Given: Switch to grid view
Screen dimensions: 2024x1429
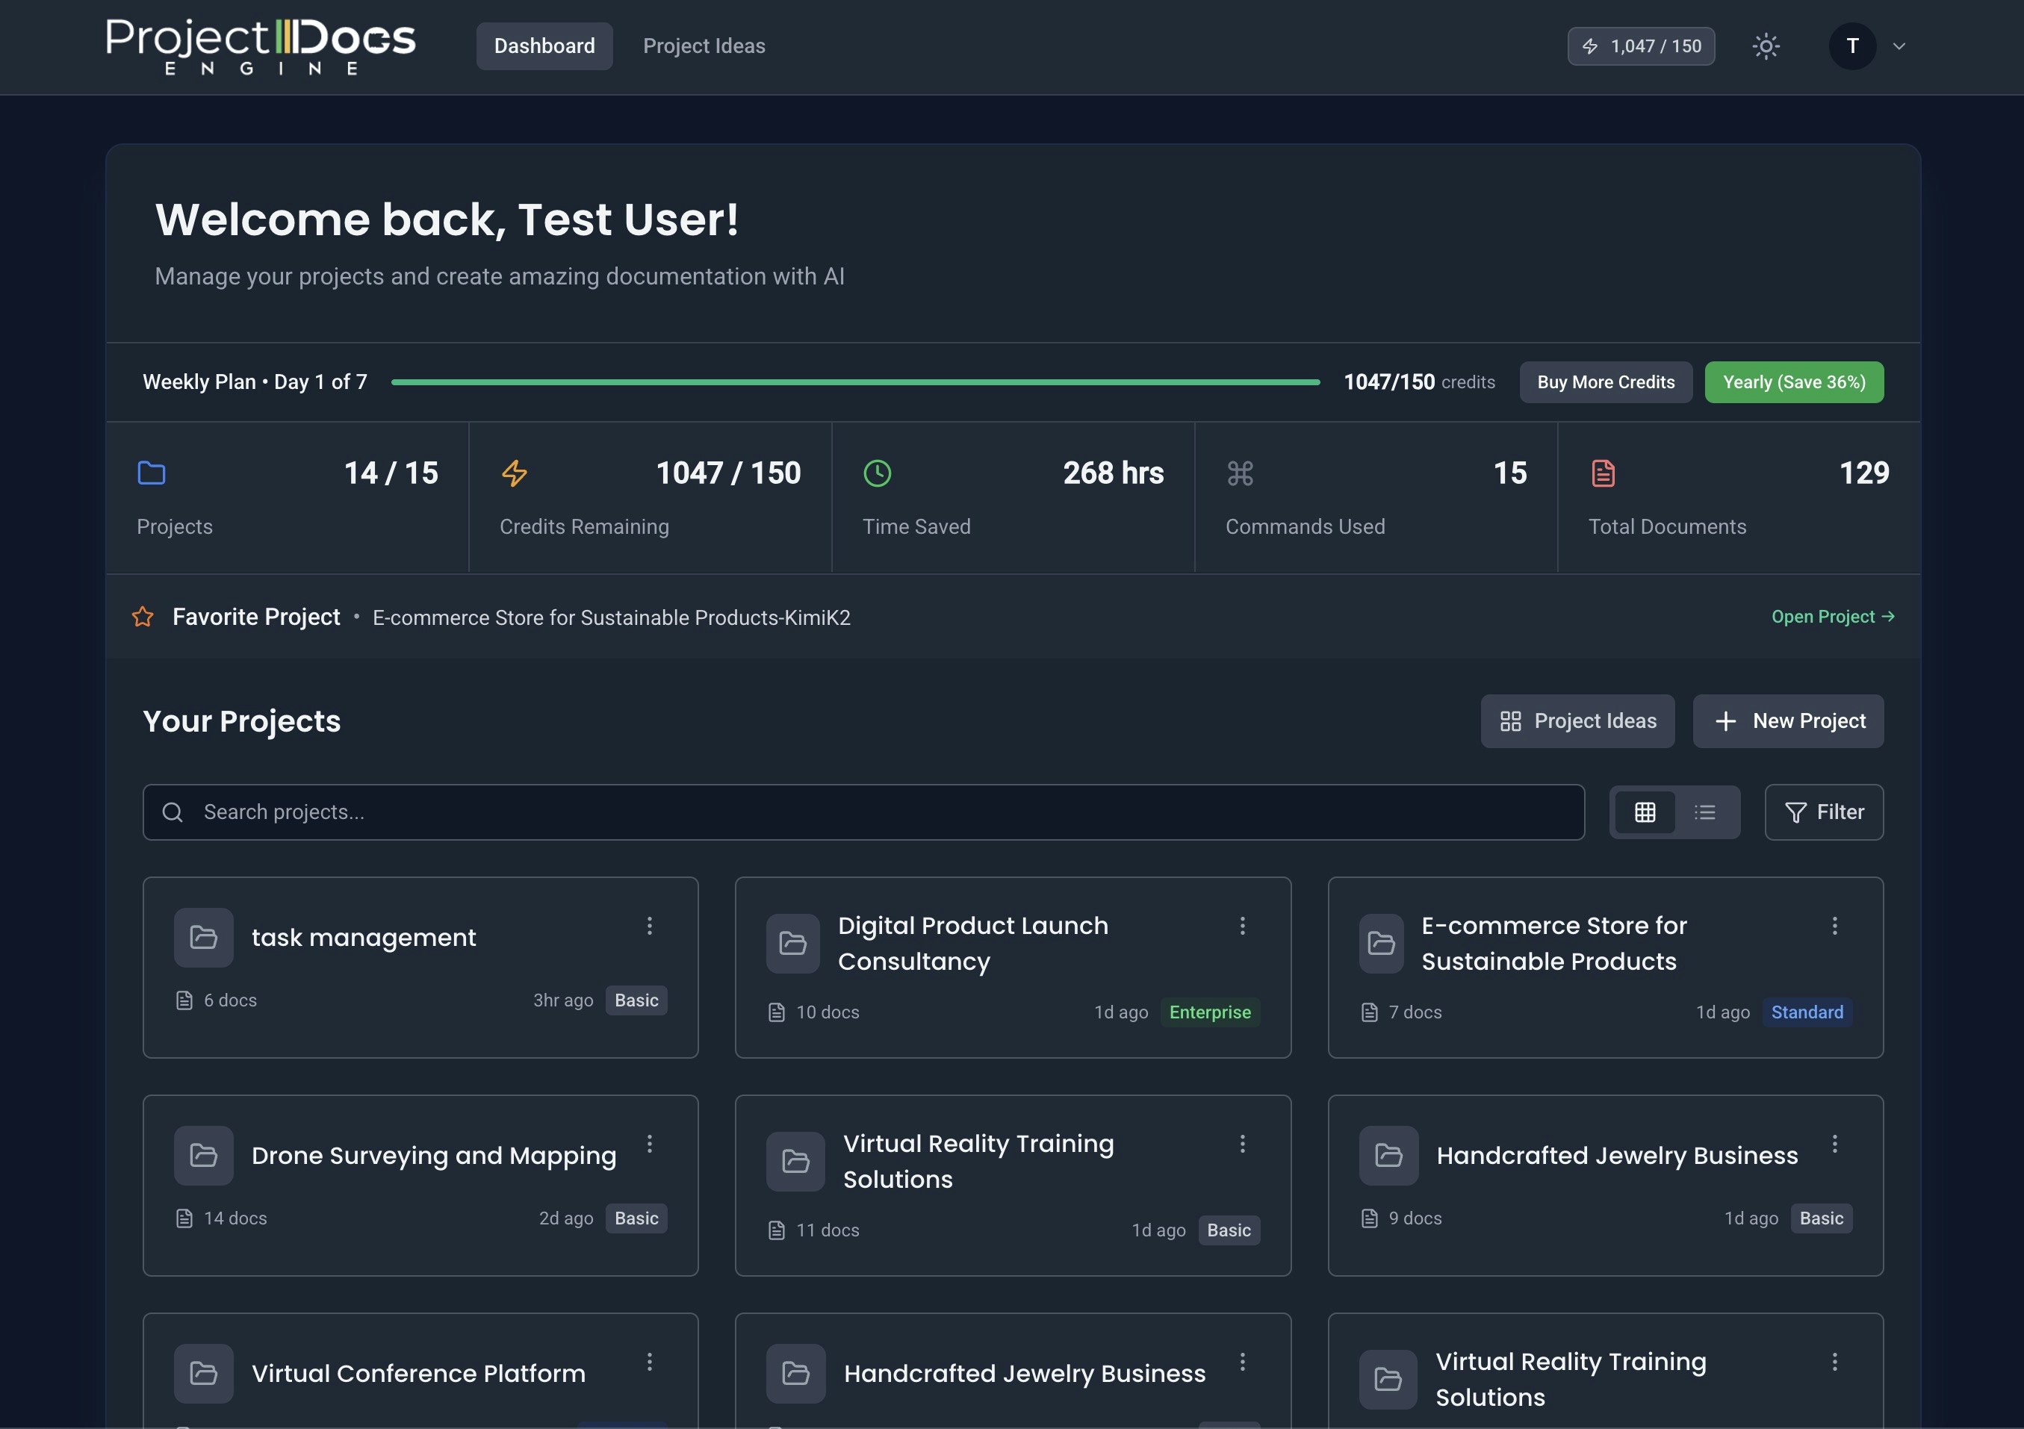Looking at the screenshot, I should (1645, 812).
